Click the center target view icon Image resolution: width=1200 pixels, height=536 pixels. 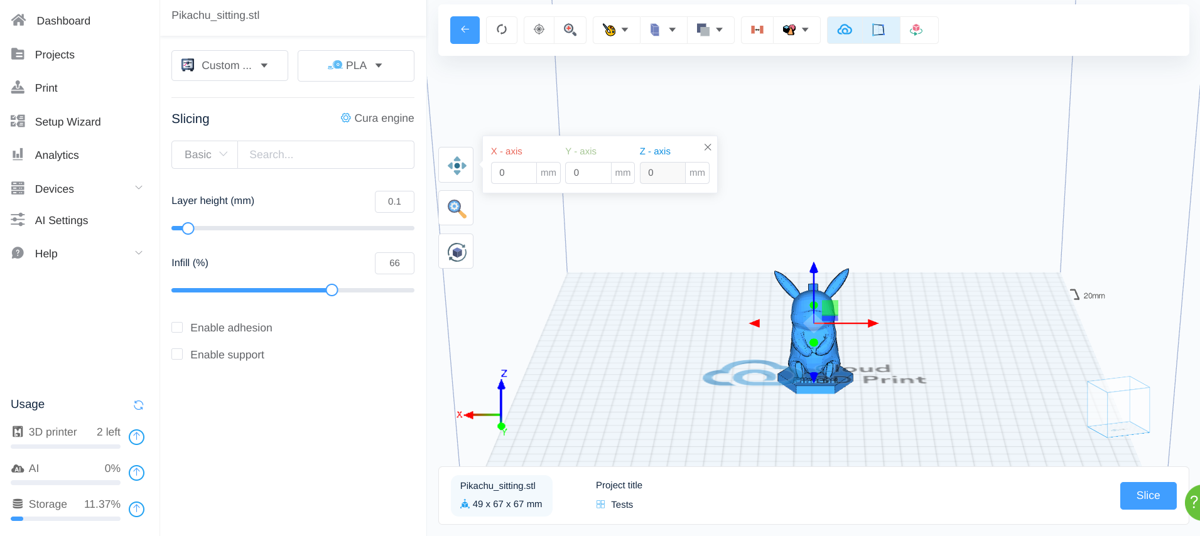(539, 29)
